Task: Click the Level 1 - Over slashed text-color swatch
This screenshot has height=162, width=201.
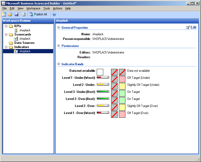Action: click(114, 115)
